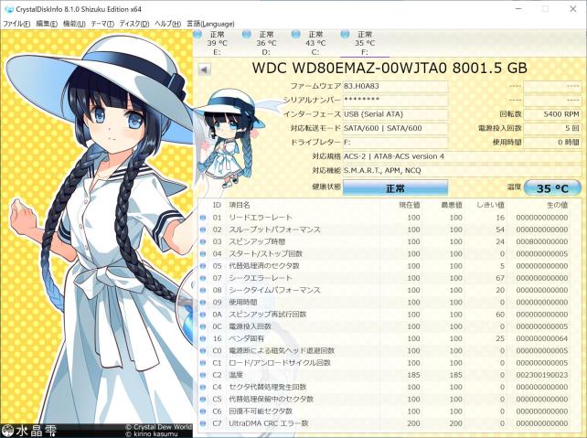Select disk F: at 35 °C
Screen dimensions: 587x438
[364, 43]
